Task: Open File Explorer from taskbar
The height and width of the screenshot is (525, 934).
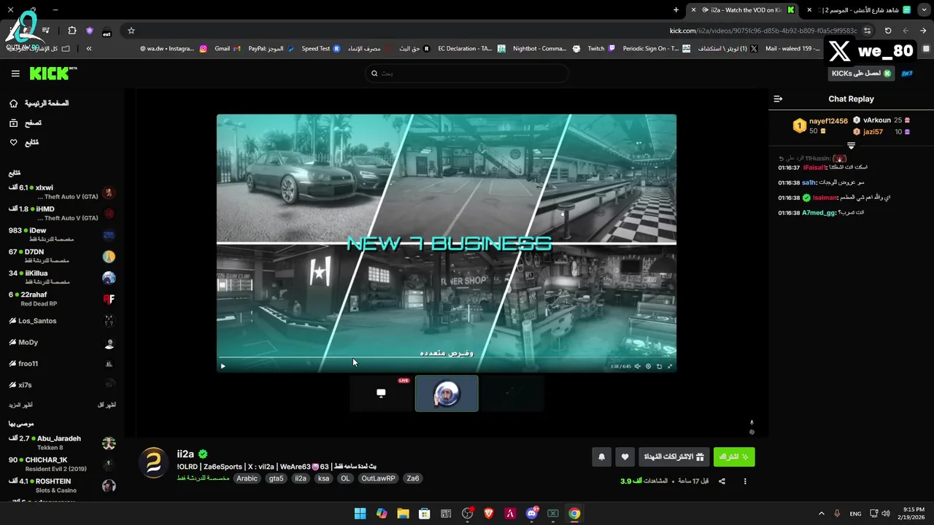Action: [x=403, y=513]
